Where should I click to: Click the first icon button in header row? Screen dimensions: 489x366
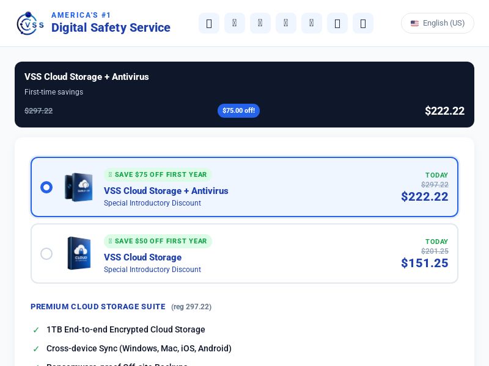tap(209, 23)
